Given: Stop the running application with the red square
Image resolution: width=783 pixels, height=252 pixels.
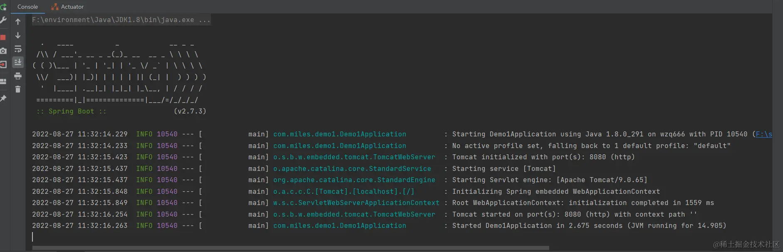Looking at the screenshot, I should click(3, 37).
